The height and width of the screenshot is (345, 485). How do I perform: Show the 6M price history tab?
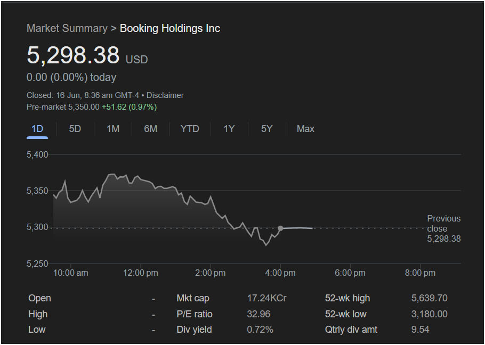coord(151,129)
